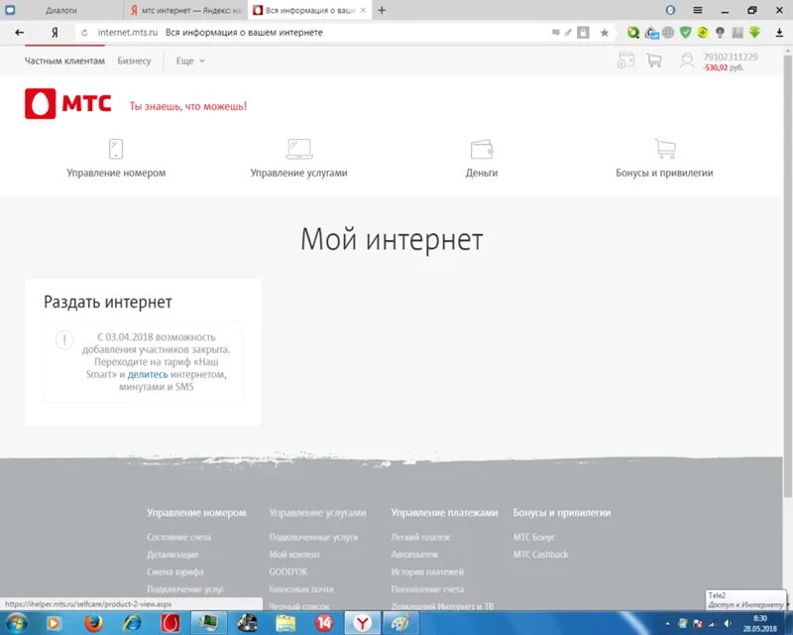The width and height of the screenshot is (793, 635).
Task: Open the green magnifier extension icon
Action: (x=633, y=33)
